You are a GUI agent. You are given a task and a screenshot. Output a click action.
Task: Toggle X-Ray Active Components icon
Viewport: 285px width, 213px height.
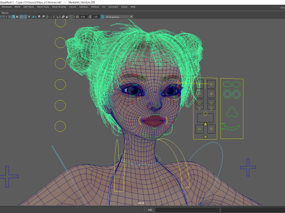67,17
